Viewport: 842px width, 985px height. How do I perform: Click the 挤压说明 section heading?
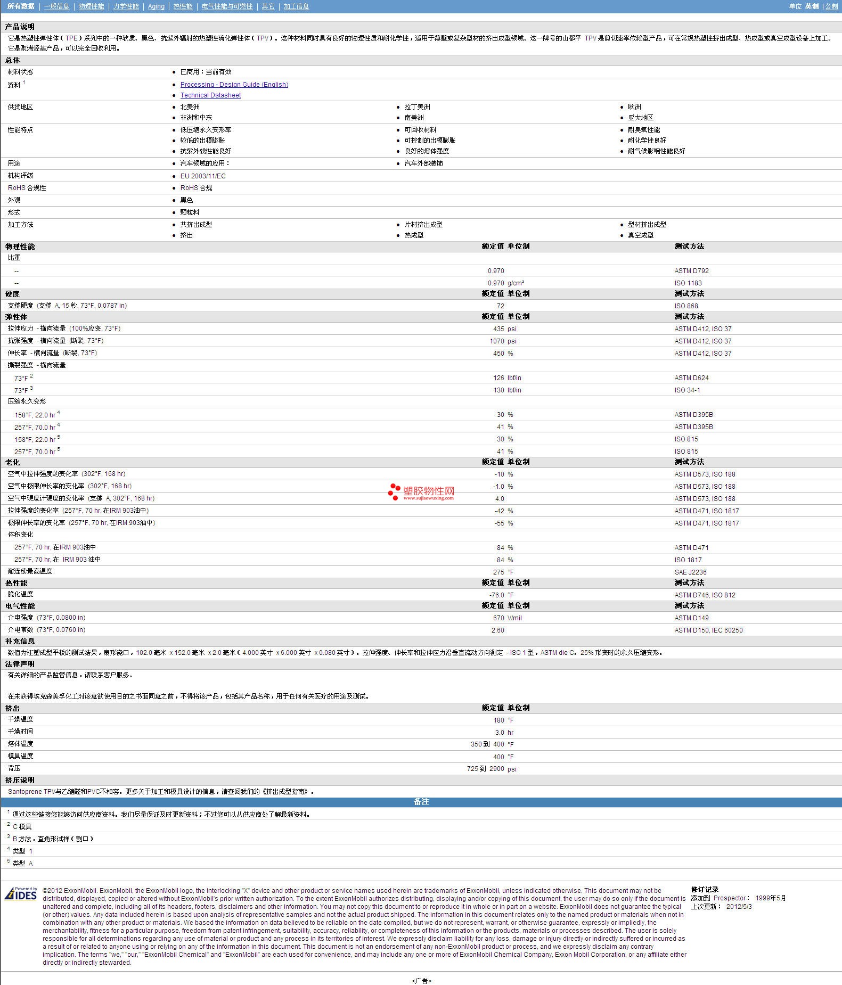[20, 781]
